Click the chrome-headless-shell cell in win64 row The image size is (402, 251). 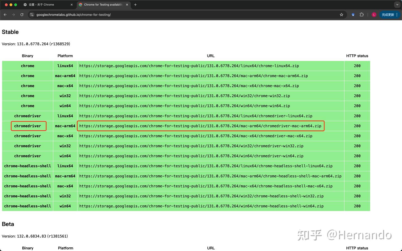point(28,206)
